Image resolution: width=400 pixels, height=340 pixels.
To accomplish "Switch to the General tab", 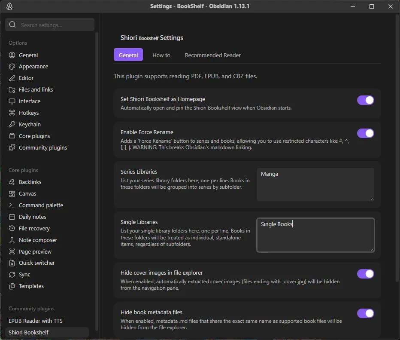I will pos(128,55).
